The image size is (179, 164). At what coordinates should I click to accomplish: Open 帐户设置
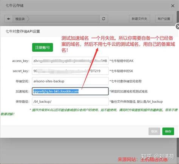tap(164, 19)
